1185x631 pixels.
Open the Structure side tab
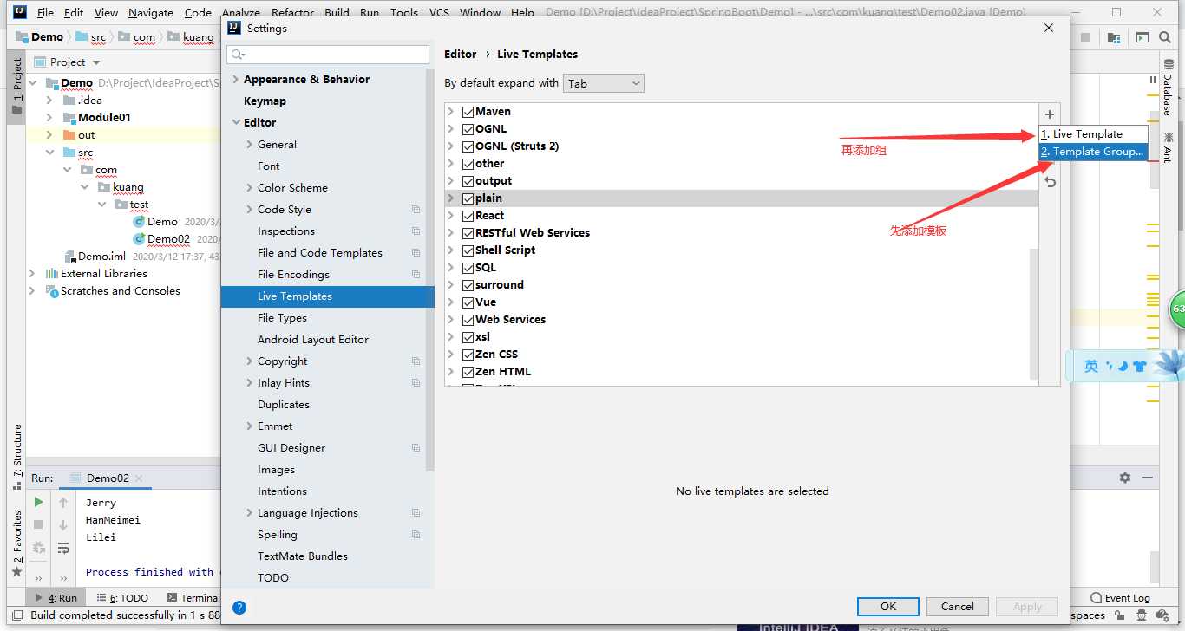16,455
